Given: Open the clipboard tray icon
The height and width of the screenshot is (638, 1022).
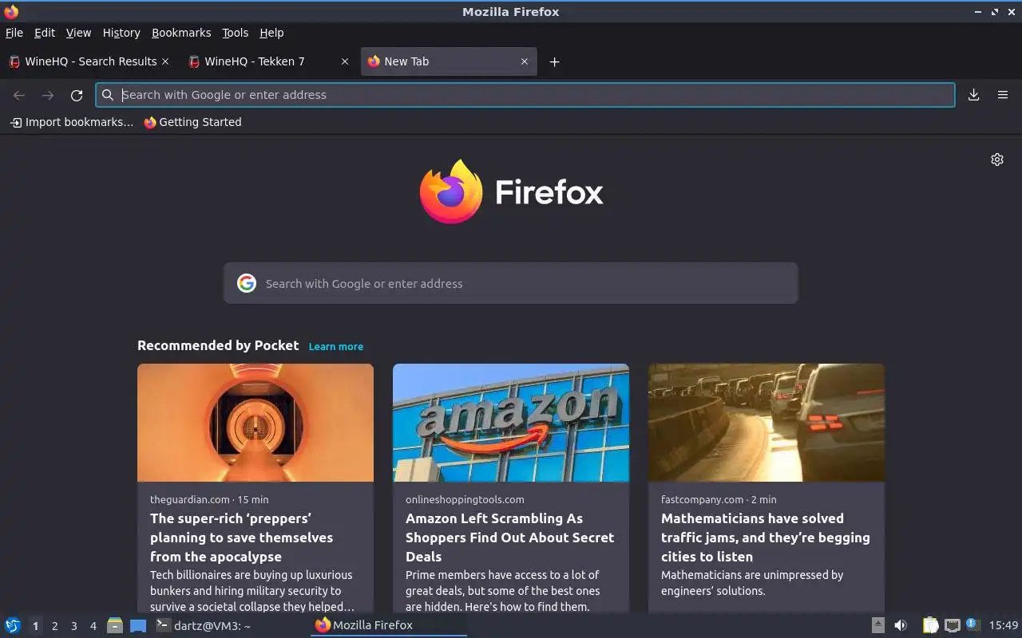Looking at the screenshot, I should (x=930, y=625).
